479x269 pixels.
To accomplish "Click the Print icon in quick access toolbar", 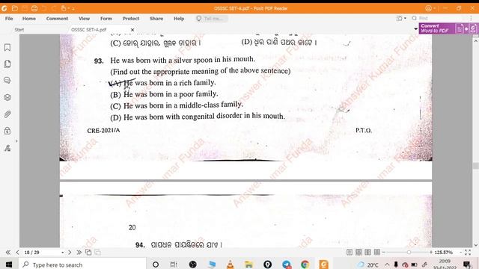I will coord(34,8).
